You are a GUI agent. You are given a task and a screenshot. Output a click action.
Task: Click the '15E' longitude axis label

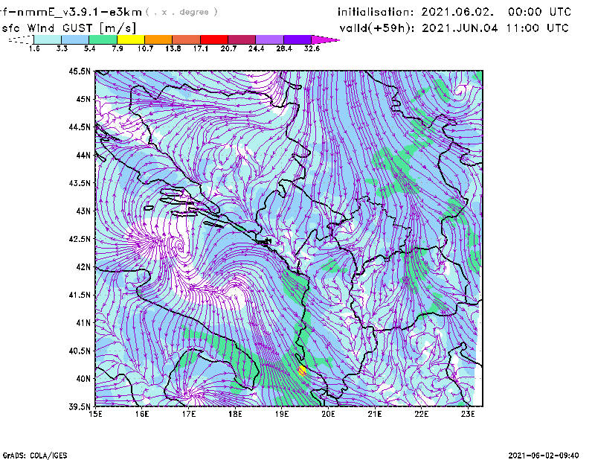95,414
